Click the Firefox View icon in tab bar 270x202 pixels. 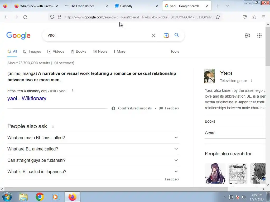point(5,6)
